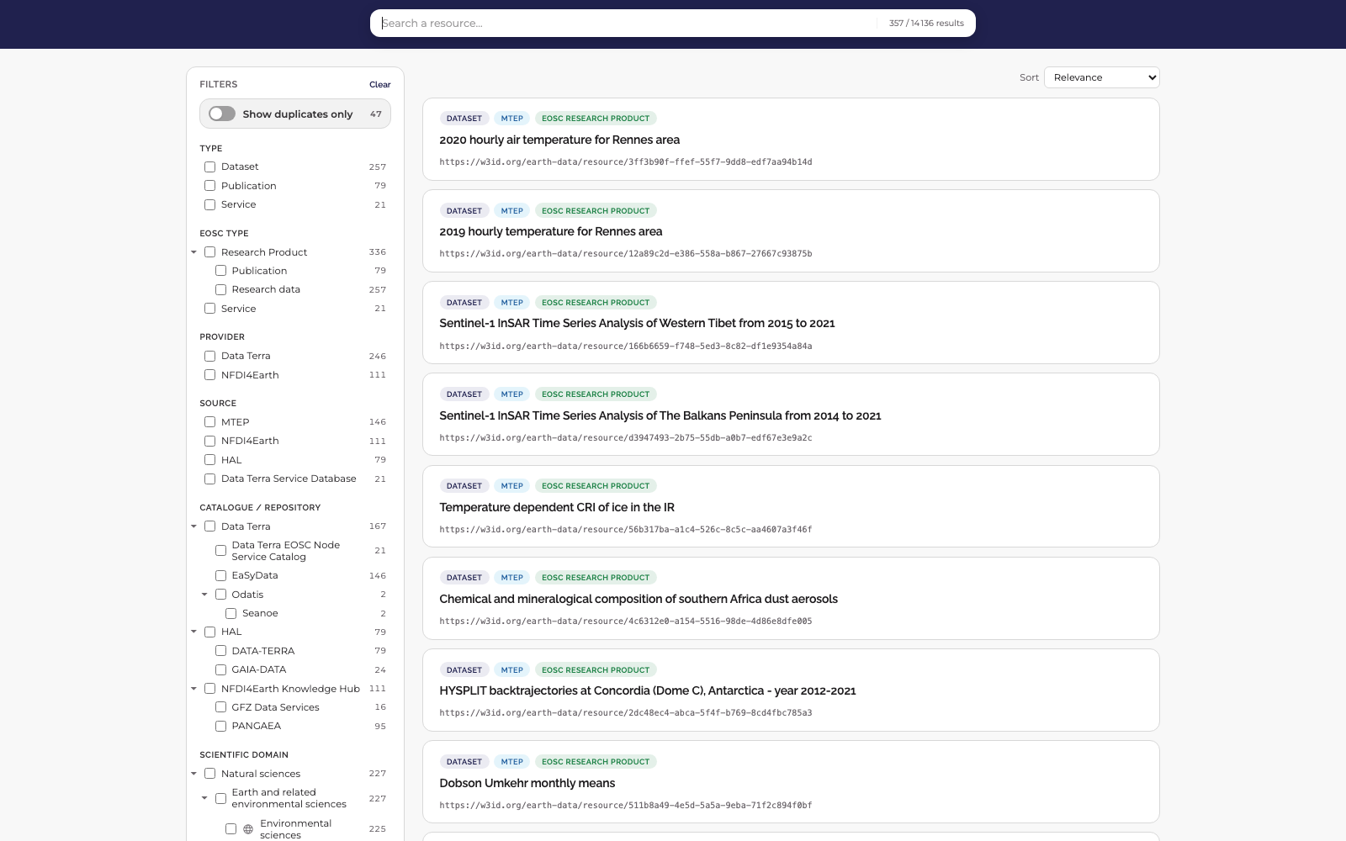Image resolution: width=1346 pixels, height=841 pixels.
Task: Select the MTEP source checkbox
Action: (x=210, y=422)
